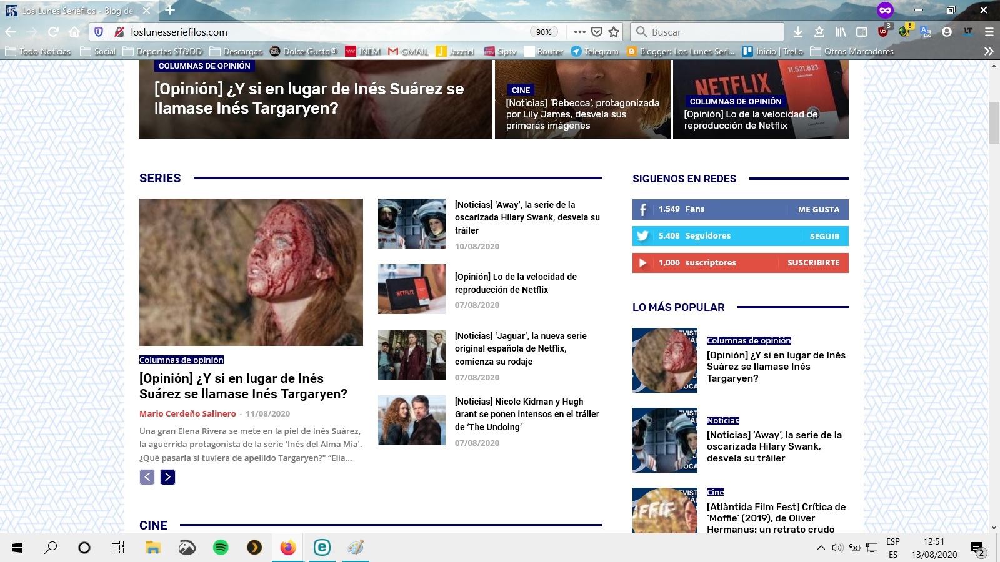This screenshot has width=1000, height=562.
Task: Click Columnas de opinión tag under Series image
Action: point(181,360)
